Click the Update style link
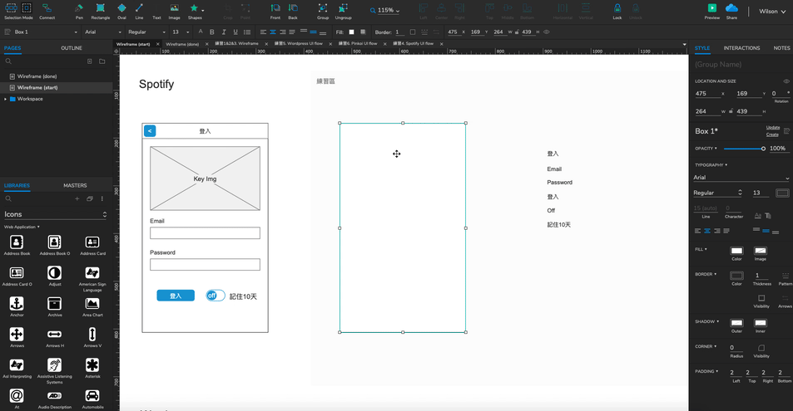Viewport: 793px width, 411px height. (x=772, y=128)
